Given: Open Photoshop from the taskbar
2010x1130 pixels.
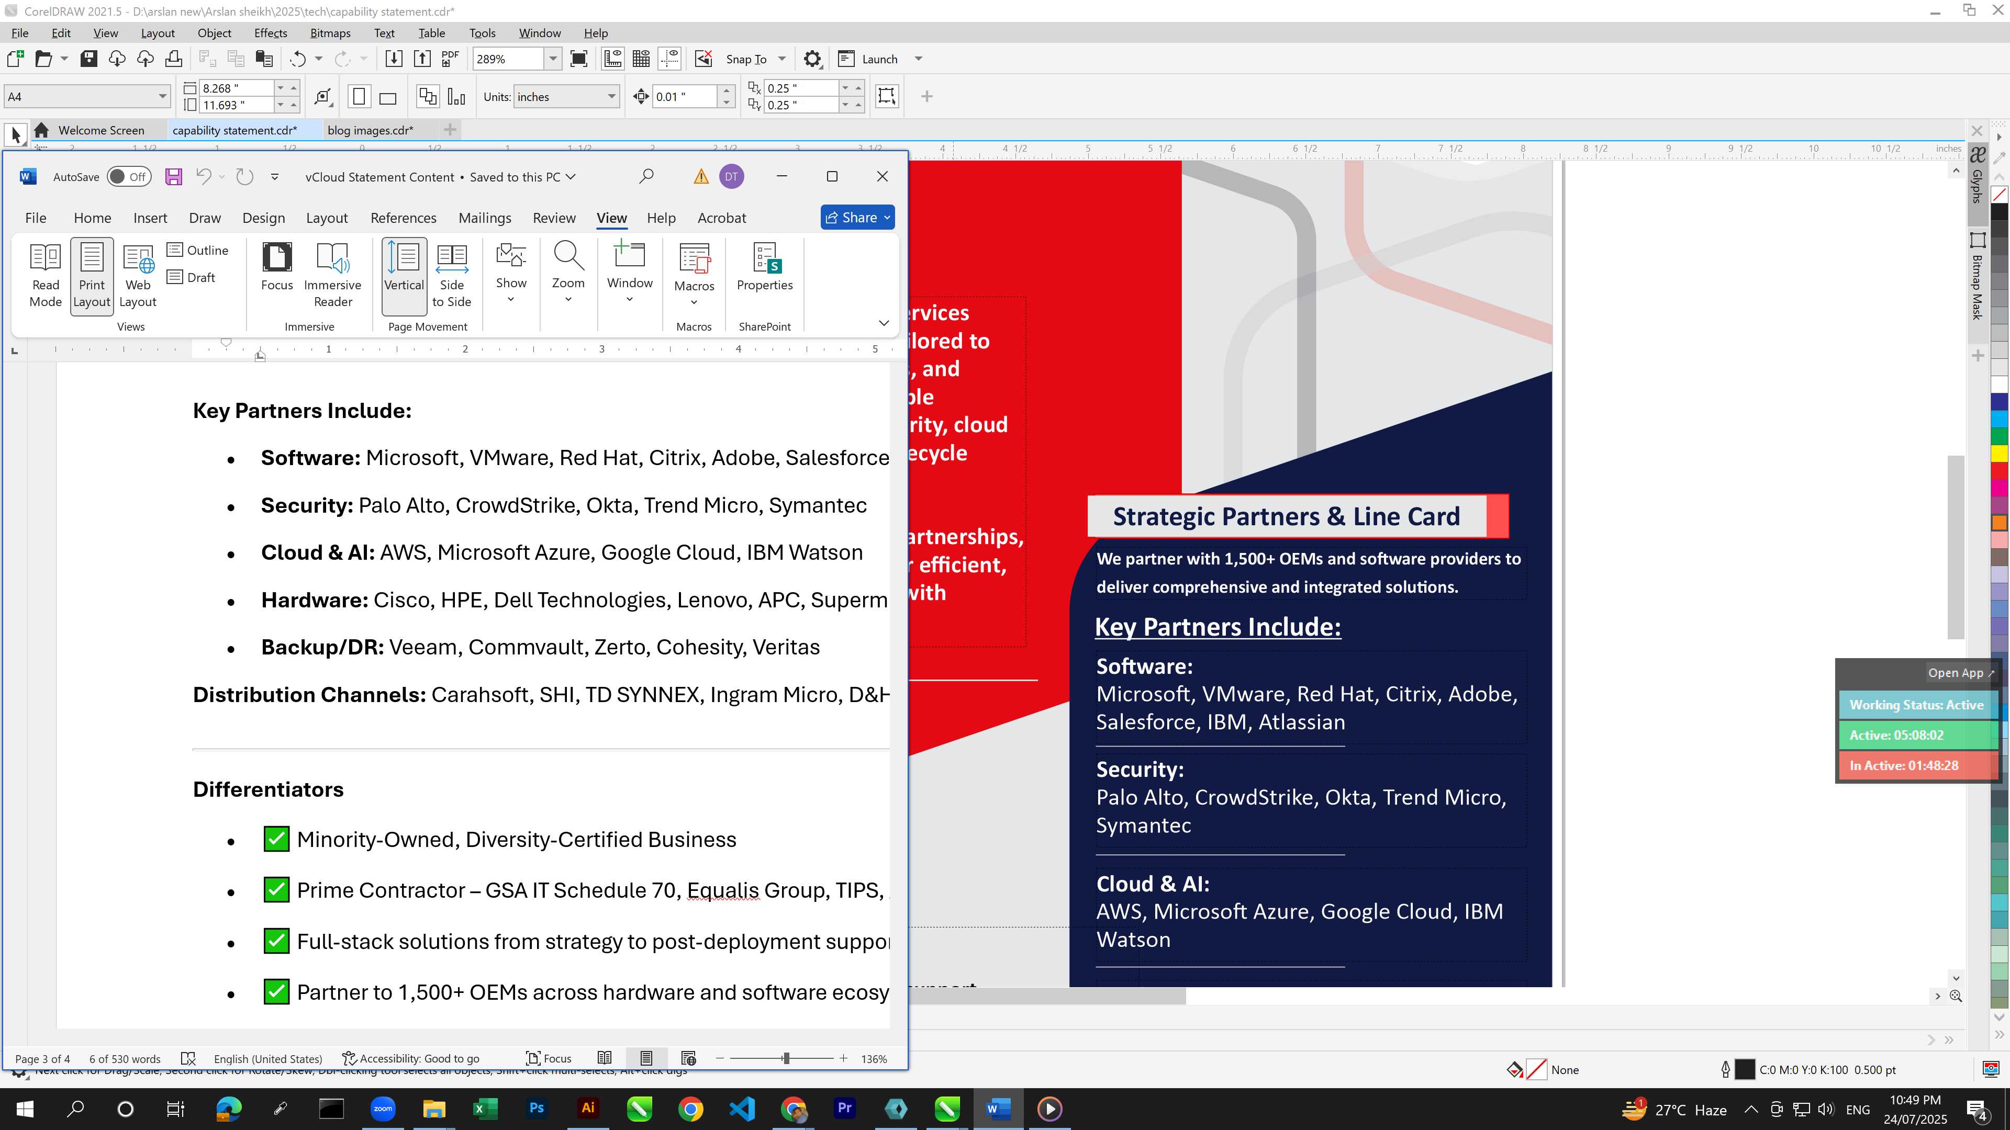Looking at the screenshot, I should (x=537, y=1108).
